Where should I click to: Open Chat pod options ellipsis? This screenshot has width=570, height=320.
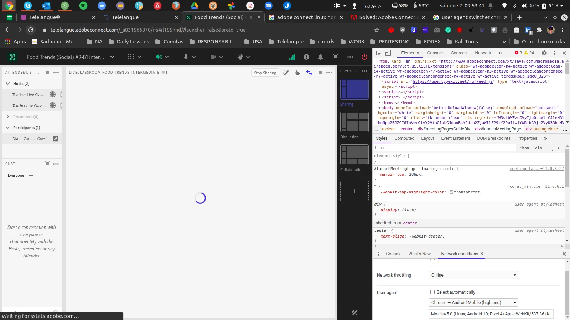point(56,164)
